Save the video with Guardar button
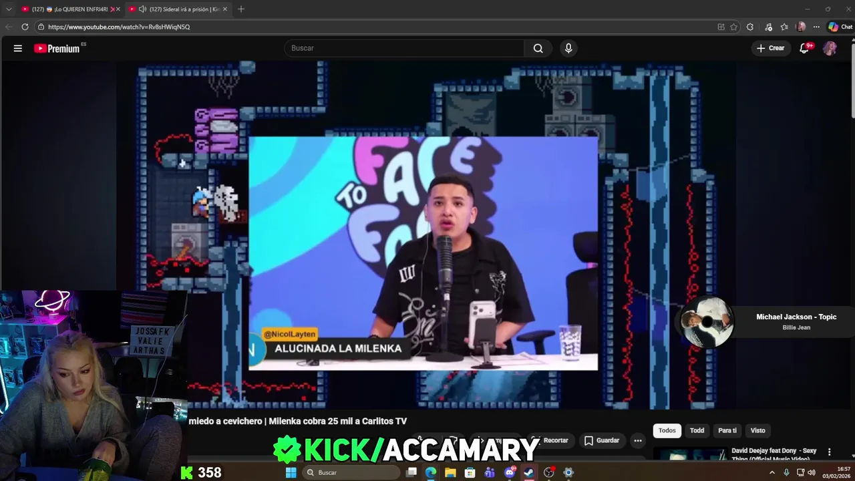Image resolution: width=855 pixels, height=481 pixels. coord(602,440)
